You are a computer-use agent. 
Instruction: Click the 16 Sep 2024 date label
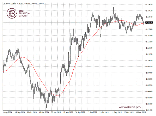click(x=20, y=113)
